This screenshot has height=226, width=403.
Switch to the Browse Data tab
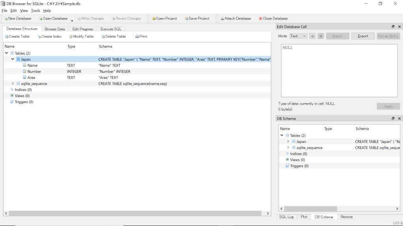point(55,29)
